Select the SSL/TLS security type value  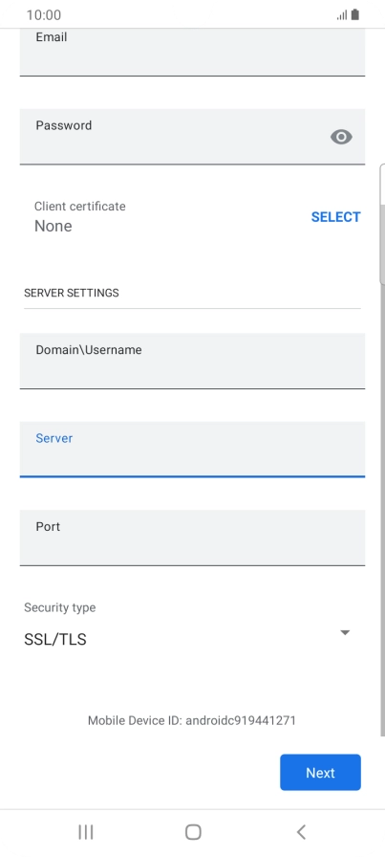(55, 639)
